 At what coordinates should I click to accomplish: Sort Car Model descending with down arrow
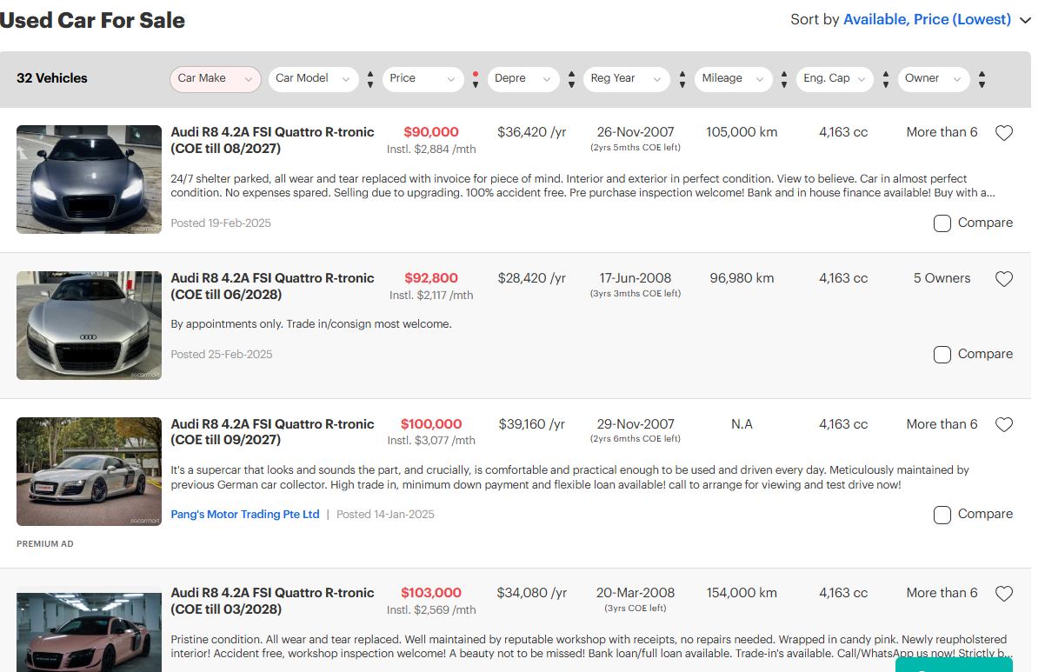coord(370,84)
